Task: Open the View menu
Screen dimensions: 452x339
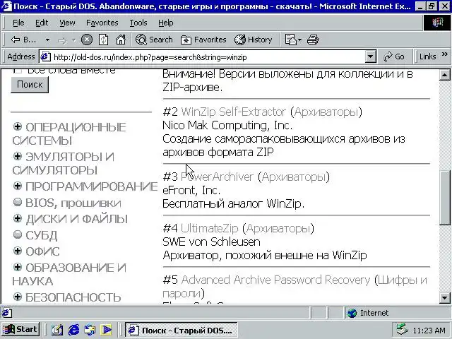Action: [x=67, y=23]
